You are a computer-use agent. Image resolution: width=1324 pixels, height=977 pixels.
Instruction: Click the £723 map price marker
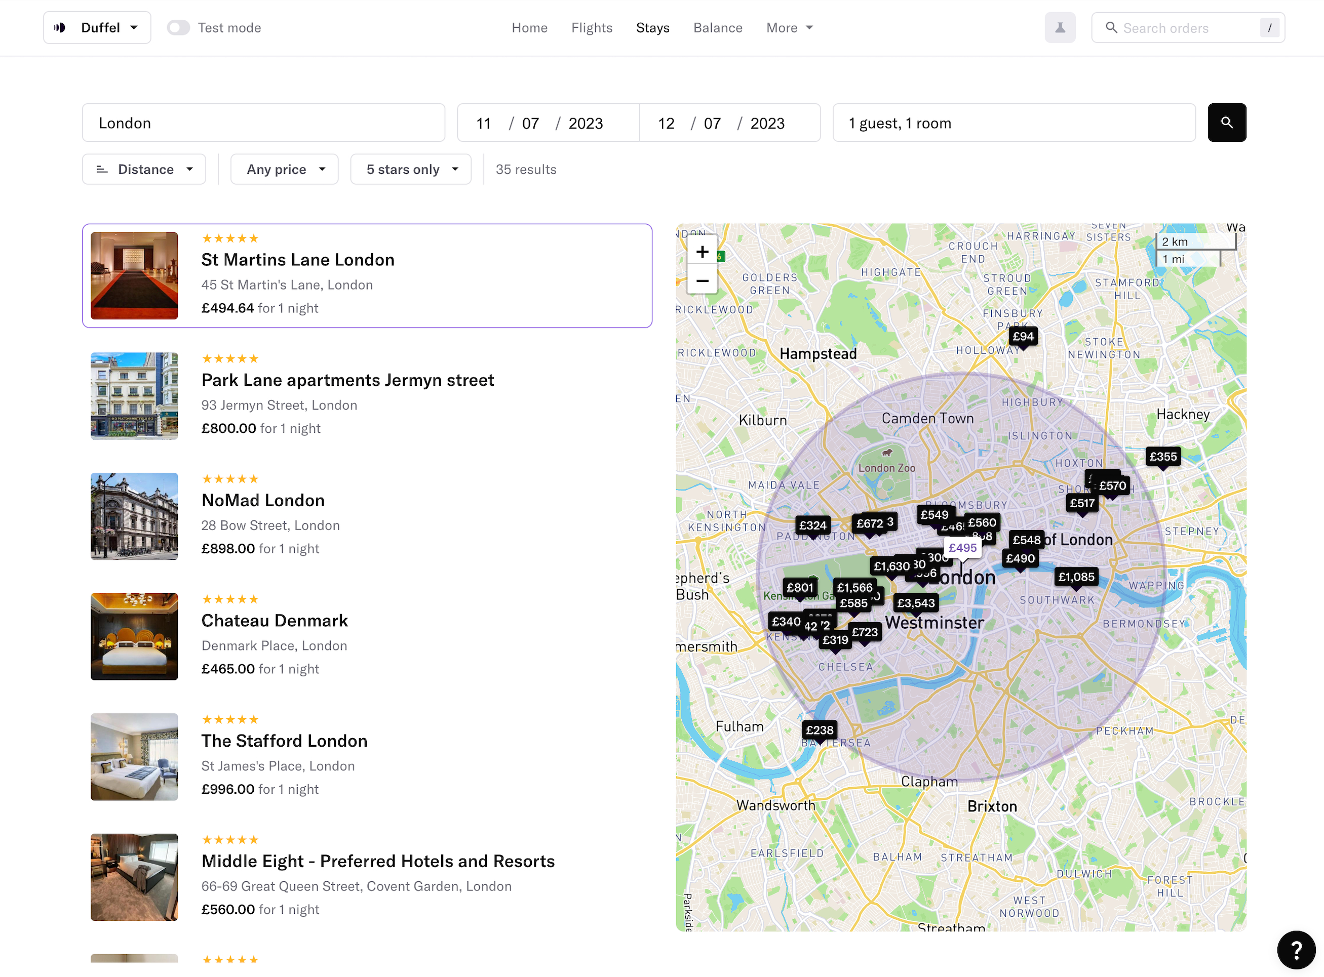tap(864, 632)
